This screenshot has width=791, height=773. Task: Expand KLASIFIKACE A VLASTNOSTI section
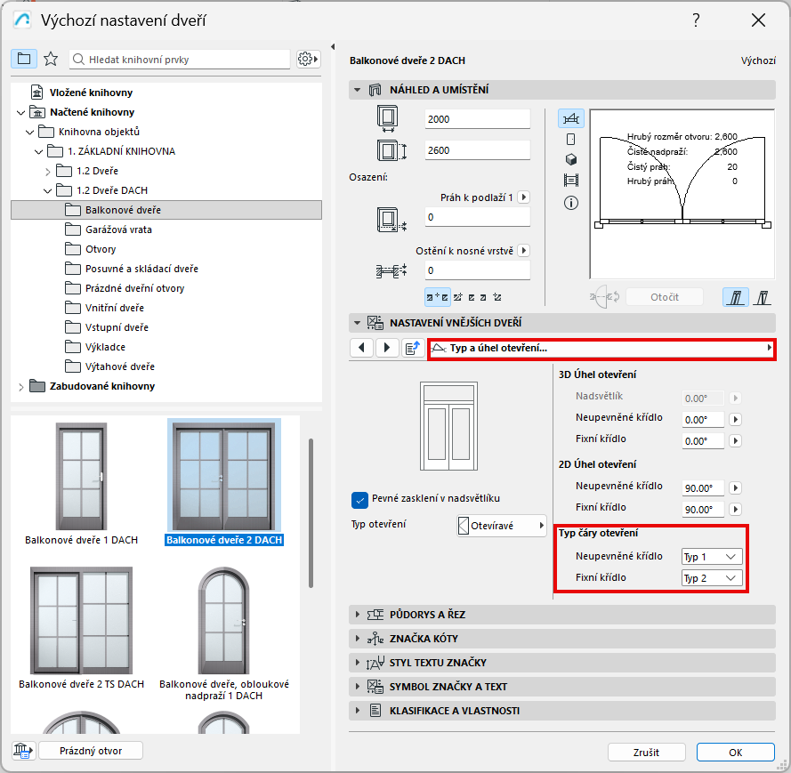point(357,711)
